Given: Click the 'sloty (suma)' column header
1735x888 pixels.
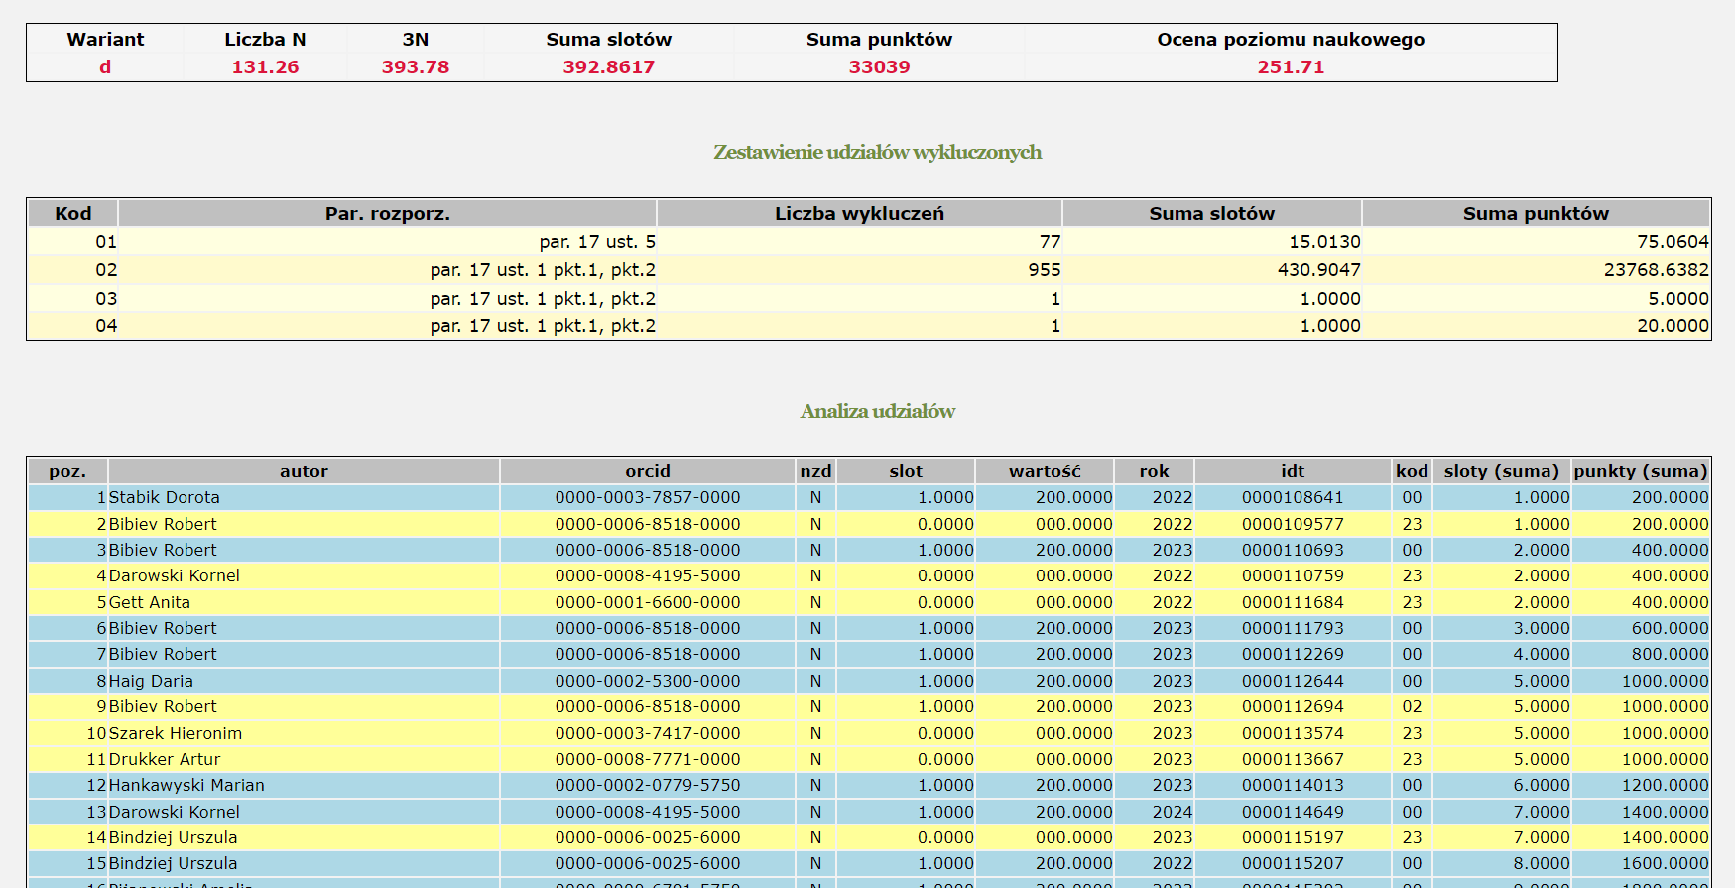Looking at the screenshot, I should (1501, 471).
